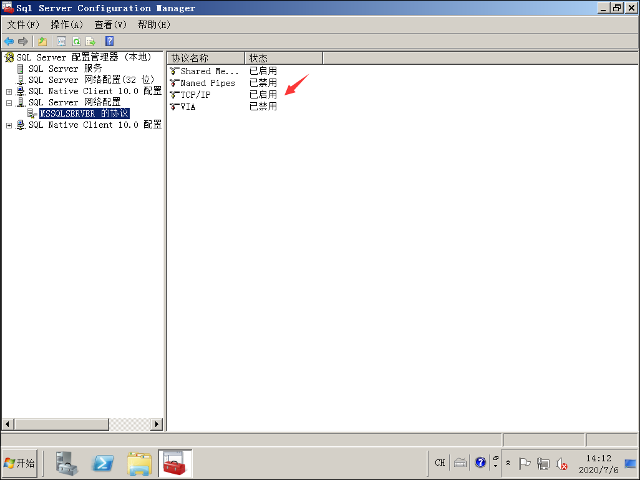Screen dimensions: 640x480
Task: Click the Named Pipes protocol icon
Action: click(175, 83)
